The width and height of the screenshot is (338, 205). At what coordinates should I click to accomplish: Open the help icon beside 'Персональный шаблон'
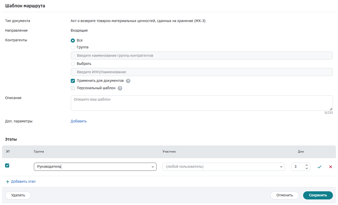pyautogui.click(x=120, y=88)
